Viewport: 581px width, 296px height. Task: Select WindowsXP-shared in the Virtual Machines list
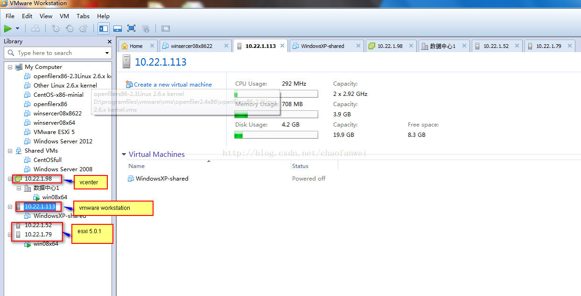click(x=162, y=179)
